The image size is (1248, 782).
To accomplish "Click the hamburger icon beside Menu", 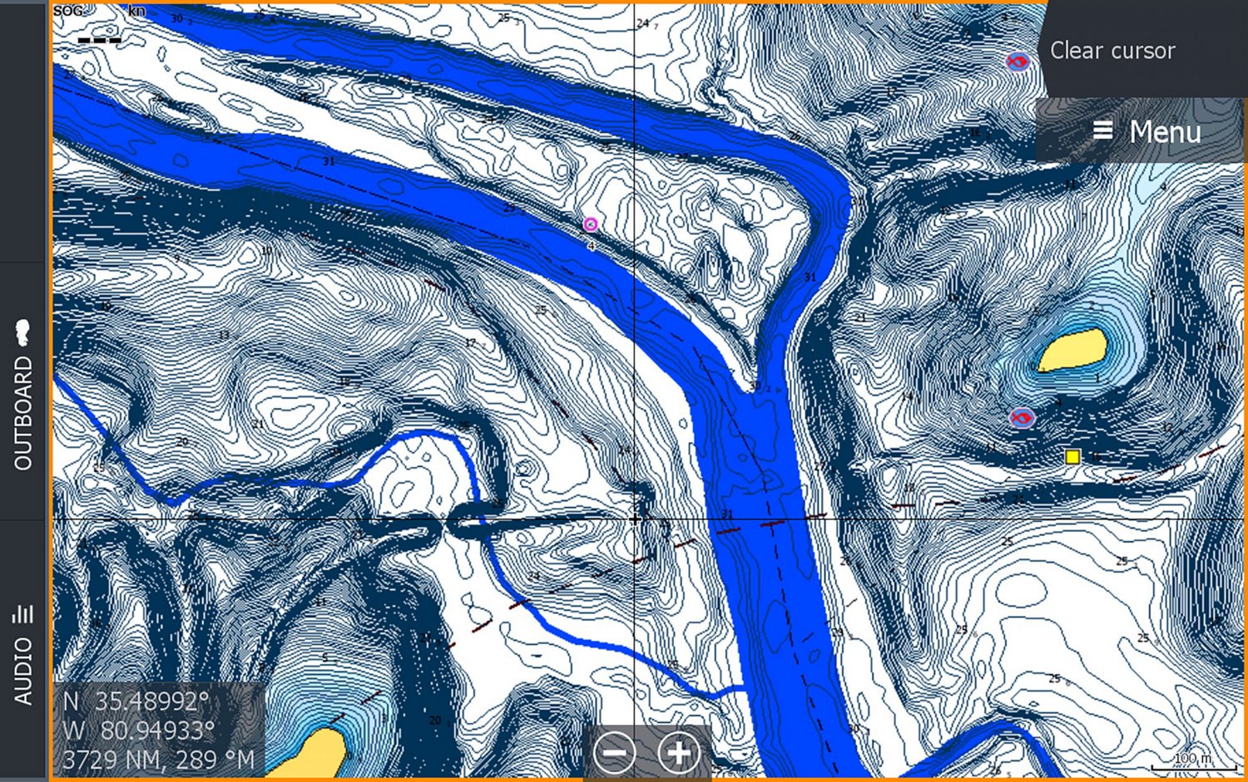I will pos(1104,130).
